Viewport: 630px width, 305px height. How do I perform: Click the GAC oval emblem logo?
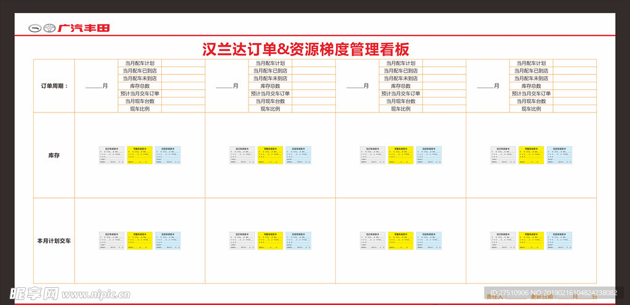(35, 28)
